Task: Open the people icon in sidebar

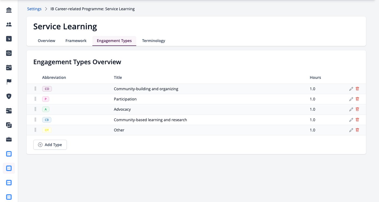Action: point(9,25)
